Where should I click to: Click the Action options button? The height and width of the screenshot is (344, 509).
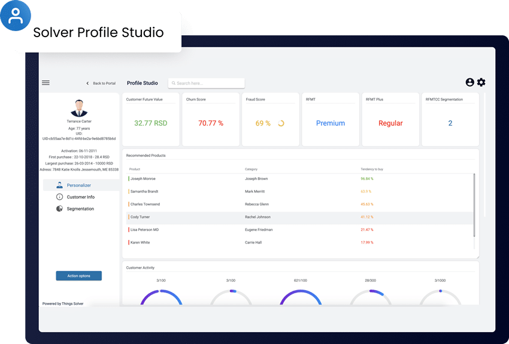(x=79, y=276)
